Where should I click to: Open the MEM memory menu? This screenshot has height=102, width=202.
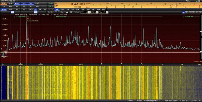51,4
